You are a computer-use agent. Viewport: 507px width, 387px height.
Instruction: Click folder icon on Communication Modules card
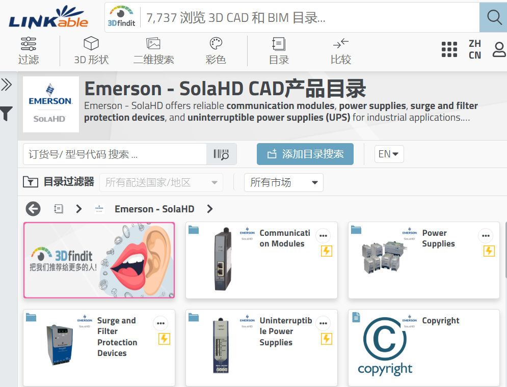[193, 230]
